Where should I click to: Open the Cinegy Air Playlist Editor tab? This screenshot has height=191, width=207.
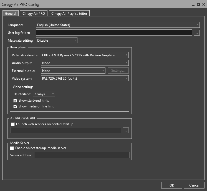pos(69,14)
